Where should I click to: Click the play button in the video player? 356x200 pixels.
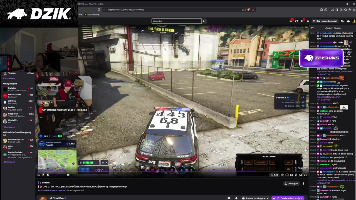click(x=43, y=175)
